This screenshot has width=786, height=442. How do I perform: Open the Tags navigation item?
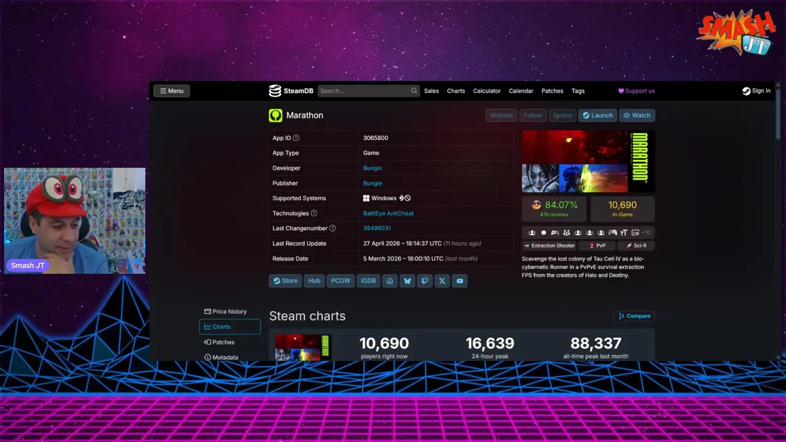pos(578,91)
